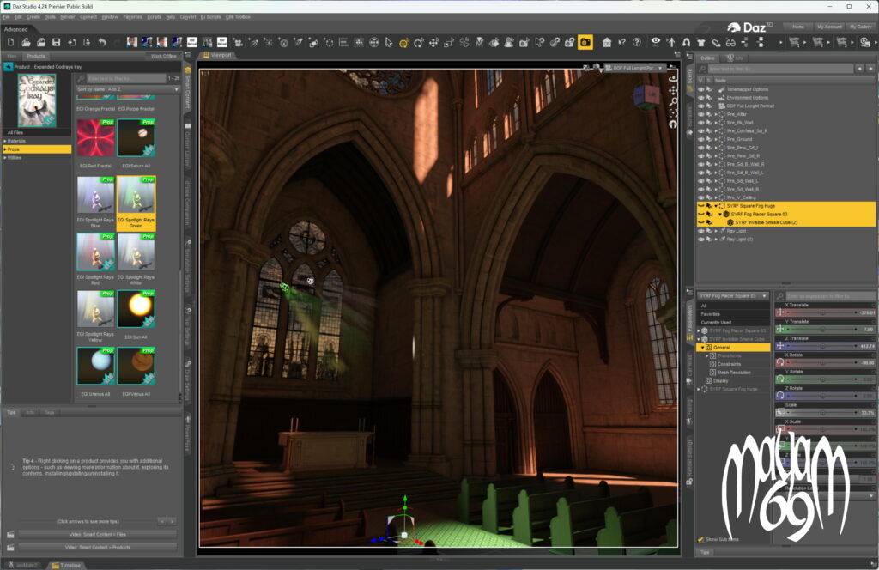Viewport: 879px width, 570px height.
Task: Click the Save scene floppy icon
Action: 56,42
